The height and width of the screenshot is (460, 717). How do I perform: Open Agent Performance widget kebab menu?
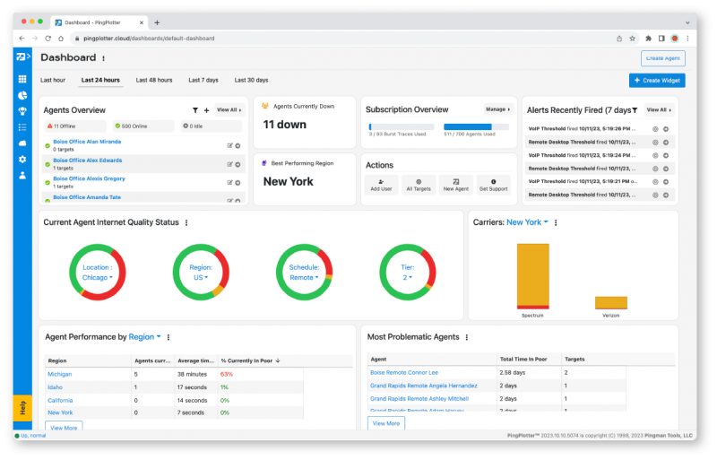168,338
